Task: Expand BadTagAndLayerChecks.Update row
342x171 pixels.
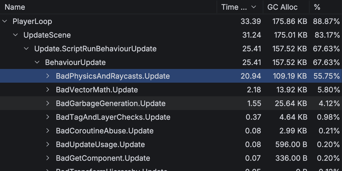Action: tap(48, 117)
